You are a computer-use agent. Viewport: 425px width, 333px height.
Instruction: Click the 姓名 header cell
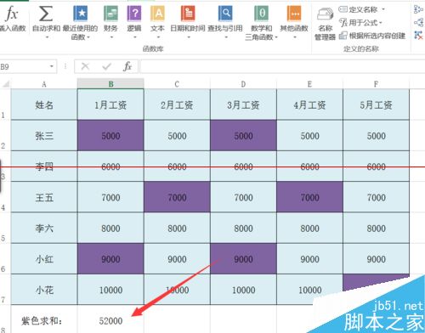tap(44, 104)
